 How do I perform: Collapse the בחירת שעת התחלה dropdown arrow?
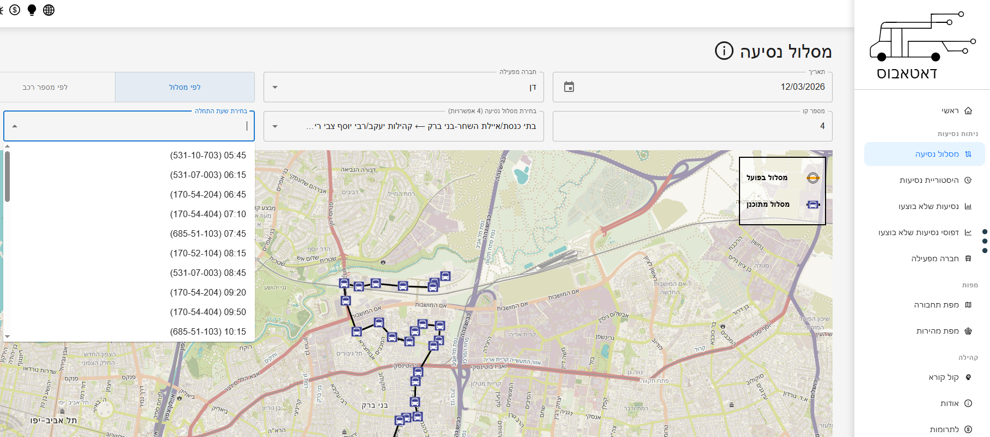click(x=15, y=126)
